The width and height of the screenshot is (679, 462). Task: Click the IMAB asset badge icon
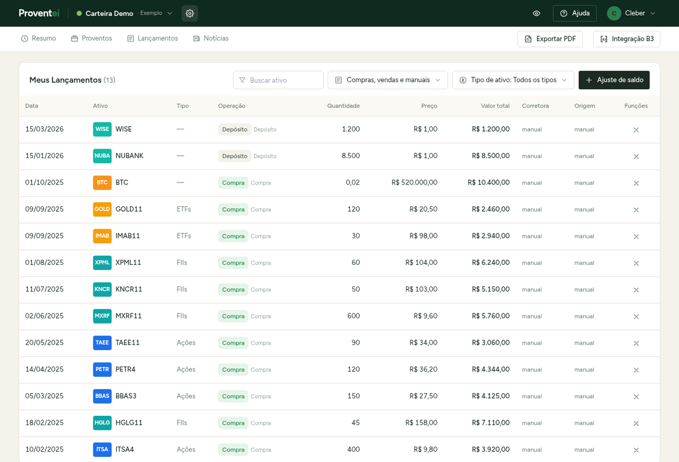click(x=102, y=236)
